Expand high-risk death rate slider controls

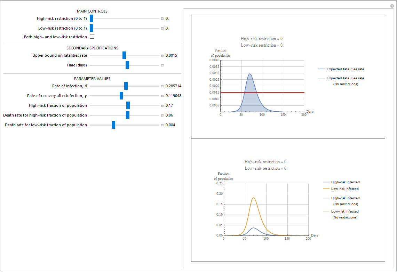pos(162,115)
